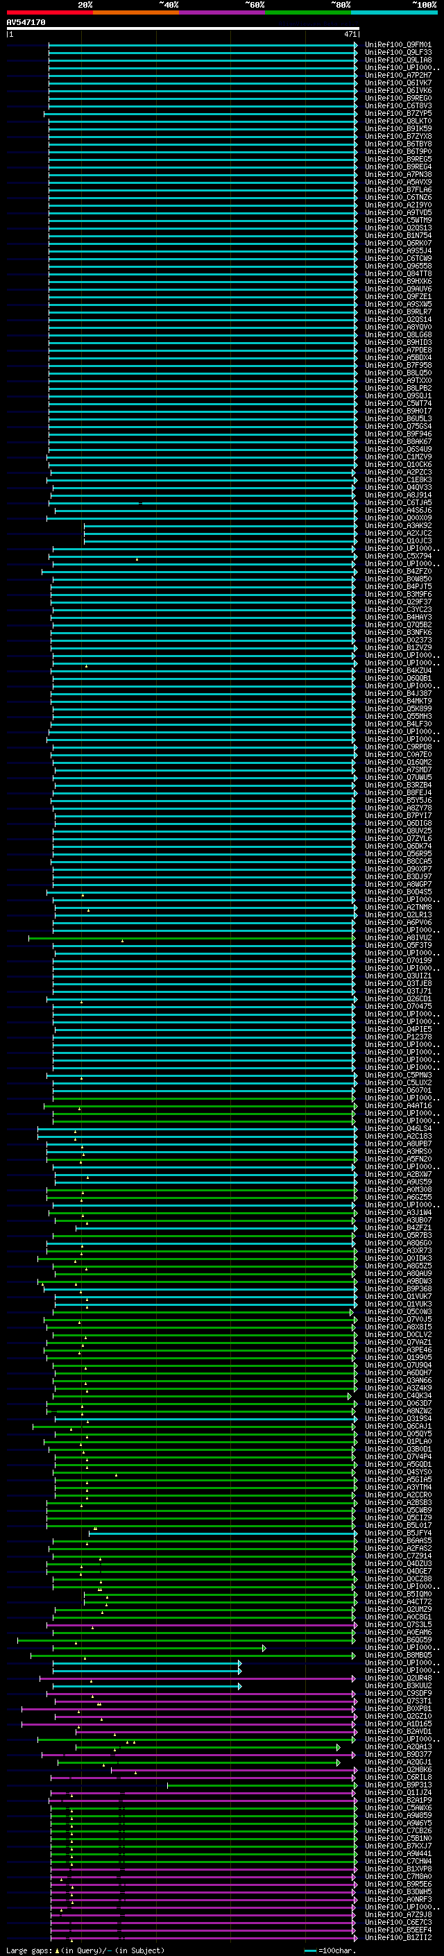This screenshot has height=1956, width=444.
Task: Click the orange ~40% identity legend bar
Action: coord(136,12)
